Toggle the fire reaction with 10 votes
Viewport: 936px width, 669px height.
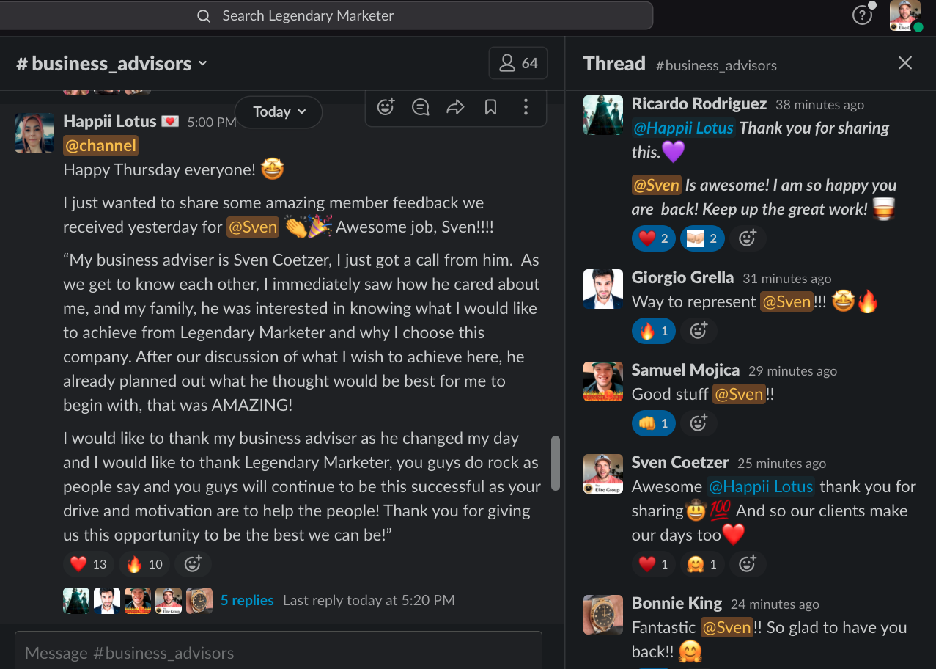tap(144, 564)
